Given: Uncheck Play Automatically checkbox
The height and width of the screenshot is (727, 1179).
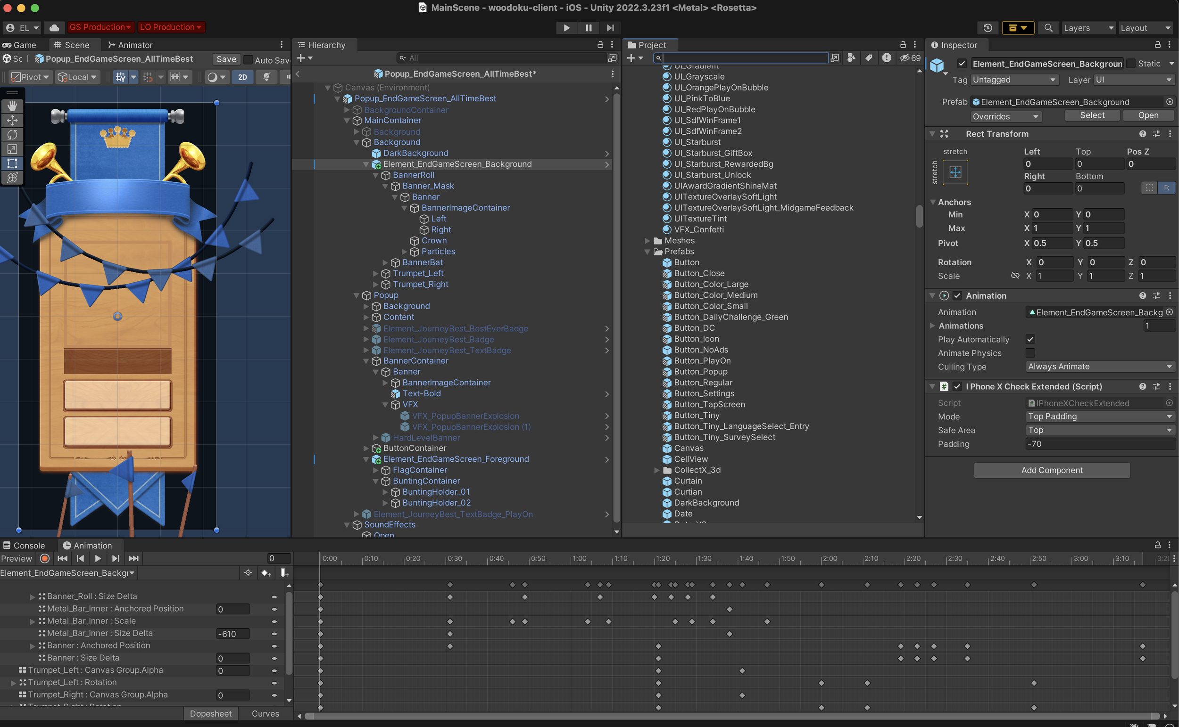Looking at the screenshot, I should 1030,339.
